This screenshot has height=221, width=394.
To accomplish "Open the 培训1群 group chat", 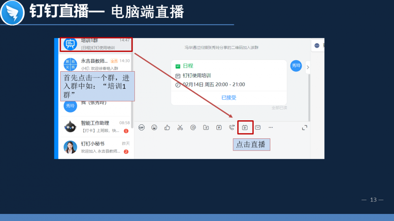I will click(96, 44).
